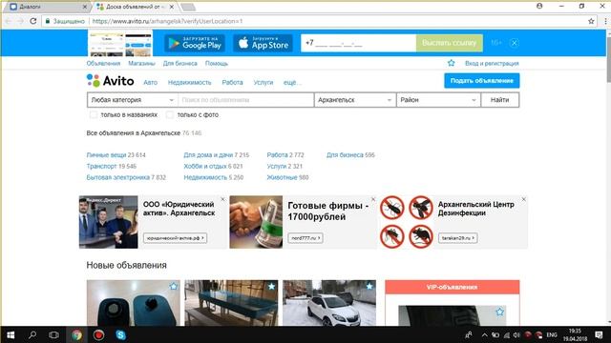The width and height of the screenshot is (611, 343).
Task: Show hidden system tray icons
Action: click(484, 334)
